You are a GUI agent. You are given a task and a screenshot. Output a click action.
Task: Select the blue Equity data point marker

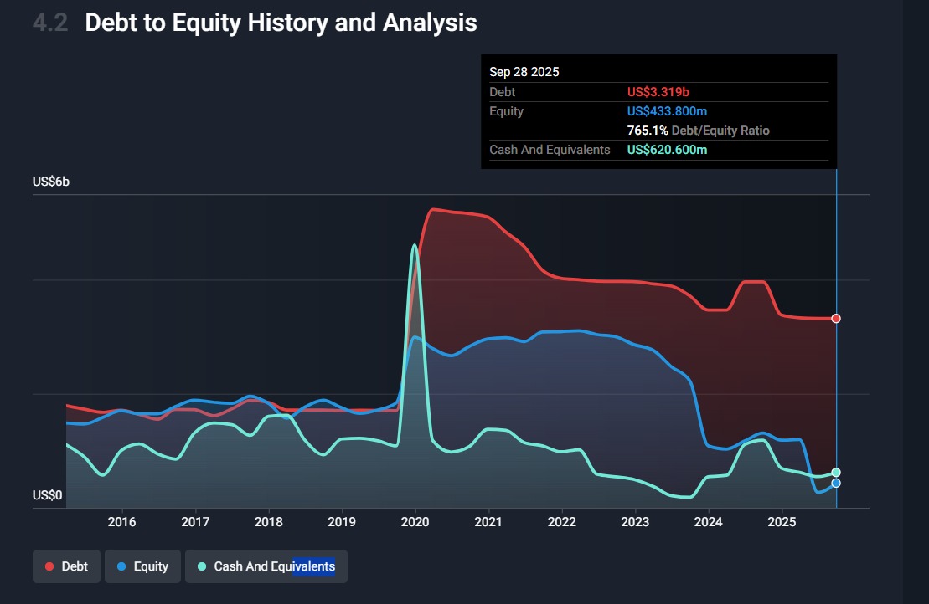click(836, 483)
